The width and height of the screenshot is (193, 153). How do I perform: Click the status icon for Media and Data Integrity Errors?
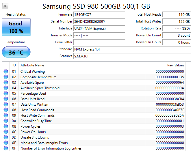pos(6,143)
